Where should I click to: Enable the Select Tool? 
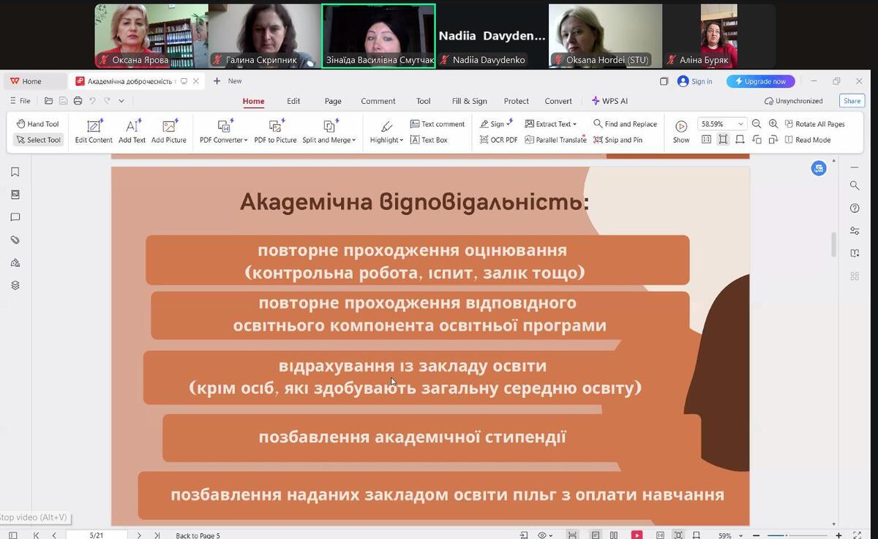click(x=38, y=140)
